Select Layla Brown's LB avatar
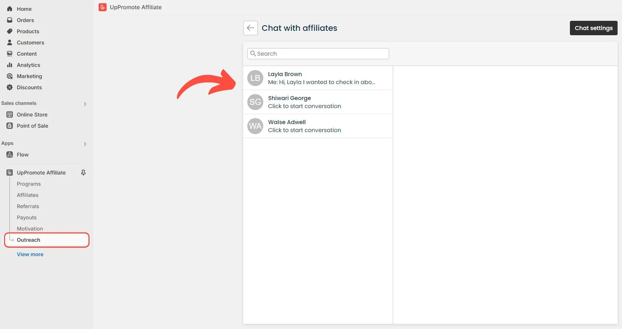 point(255,78)
